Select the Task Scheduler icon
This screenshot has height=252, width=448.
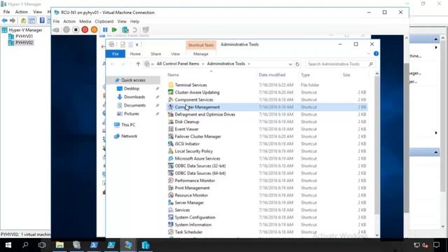[171, 232]
